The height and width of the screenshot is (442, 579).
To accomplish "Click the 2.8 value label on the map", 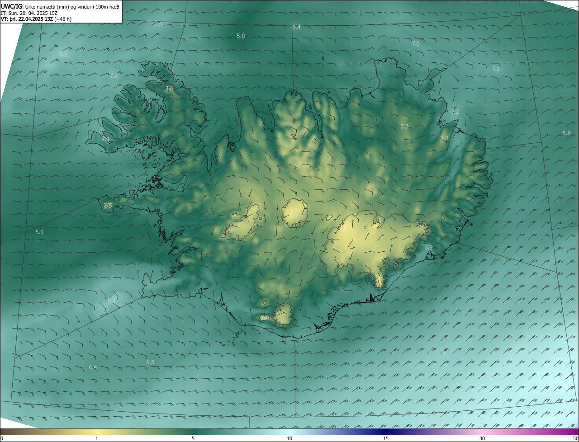I will pyautogui.click(x=444, y=138).
